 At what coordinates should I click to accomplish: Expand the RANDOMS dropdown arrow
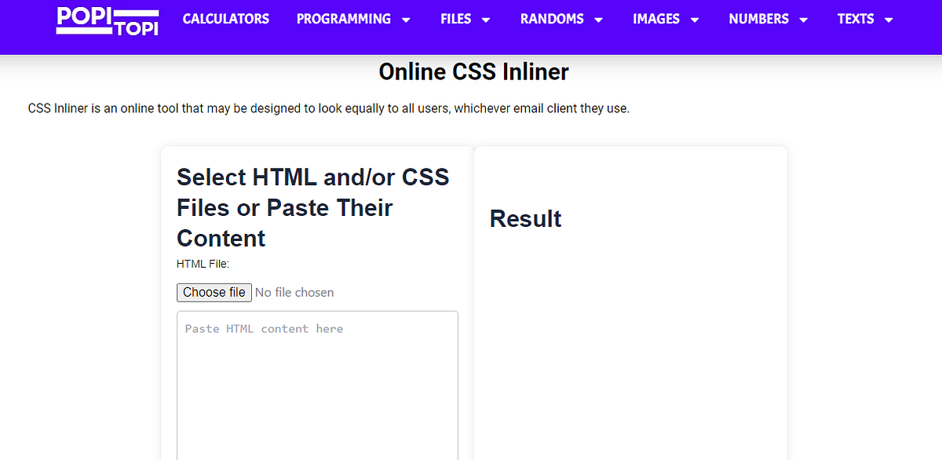pos(600,19)
